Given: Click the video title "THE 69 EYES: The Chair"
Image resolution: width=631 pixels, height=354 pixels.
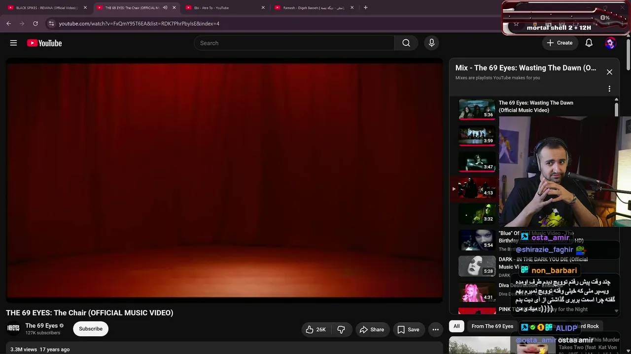Looking at the screenshot, I should tap(90, 313).
